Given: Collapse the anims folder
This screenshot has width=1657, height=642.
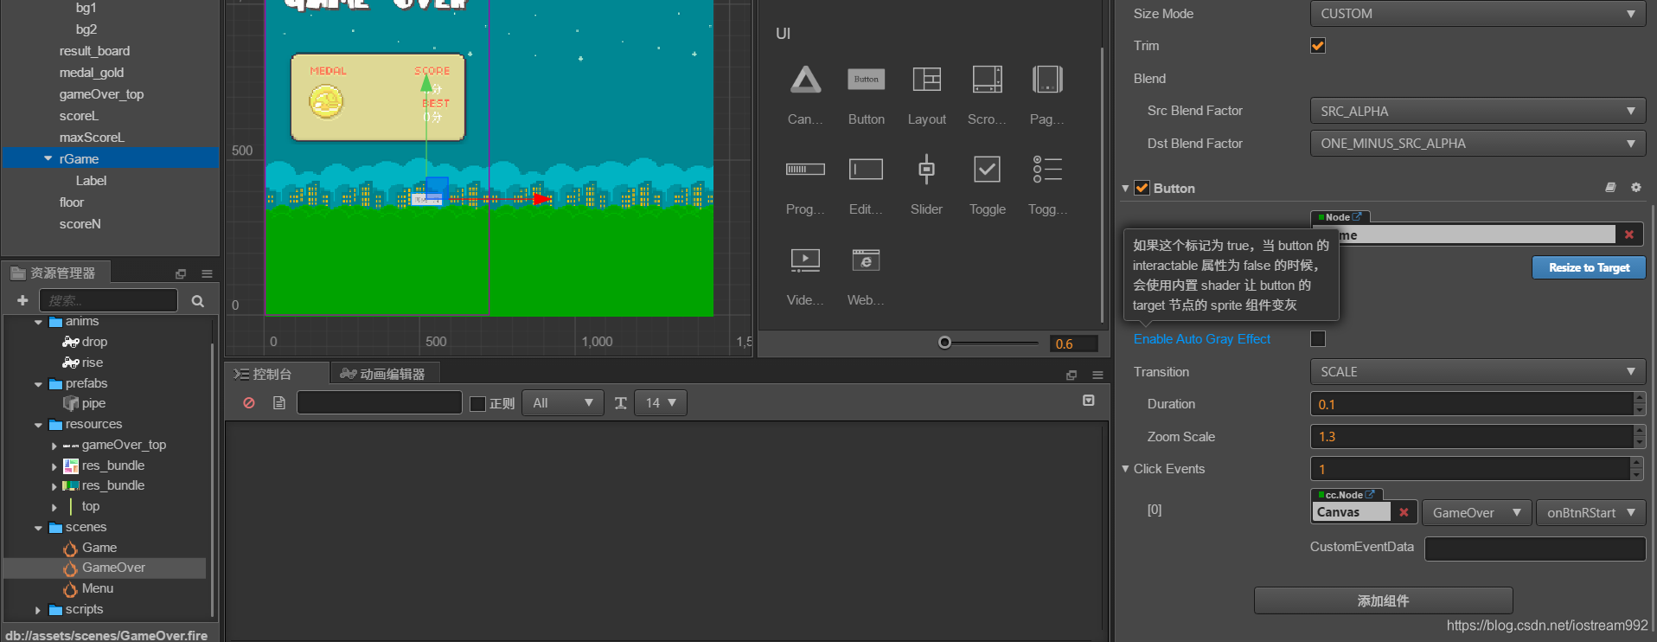Looking at the screenshot, I should tap(38, 322).
